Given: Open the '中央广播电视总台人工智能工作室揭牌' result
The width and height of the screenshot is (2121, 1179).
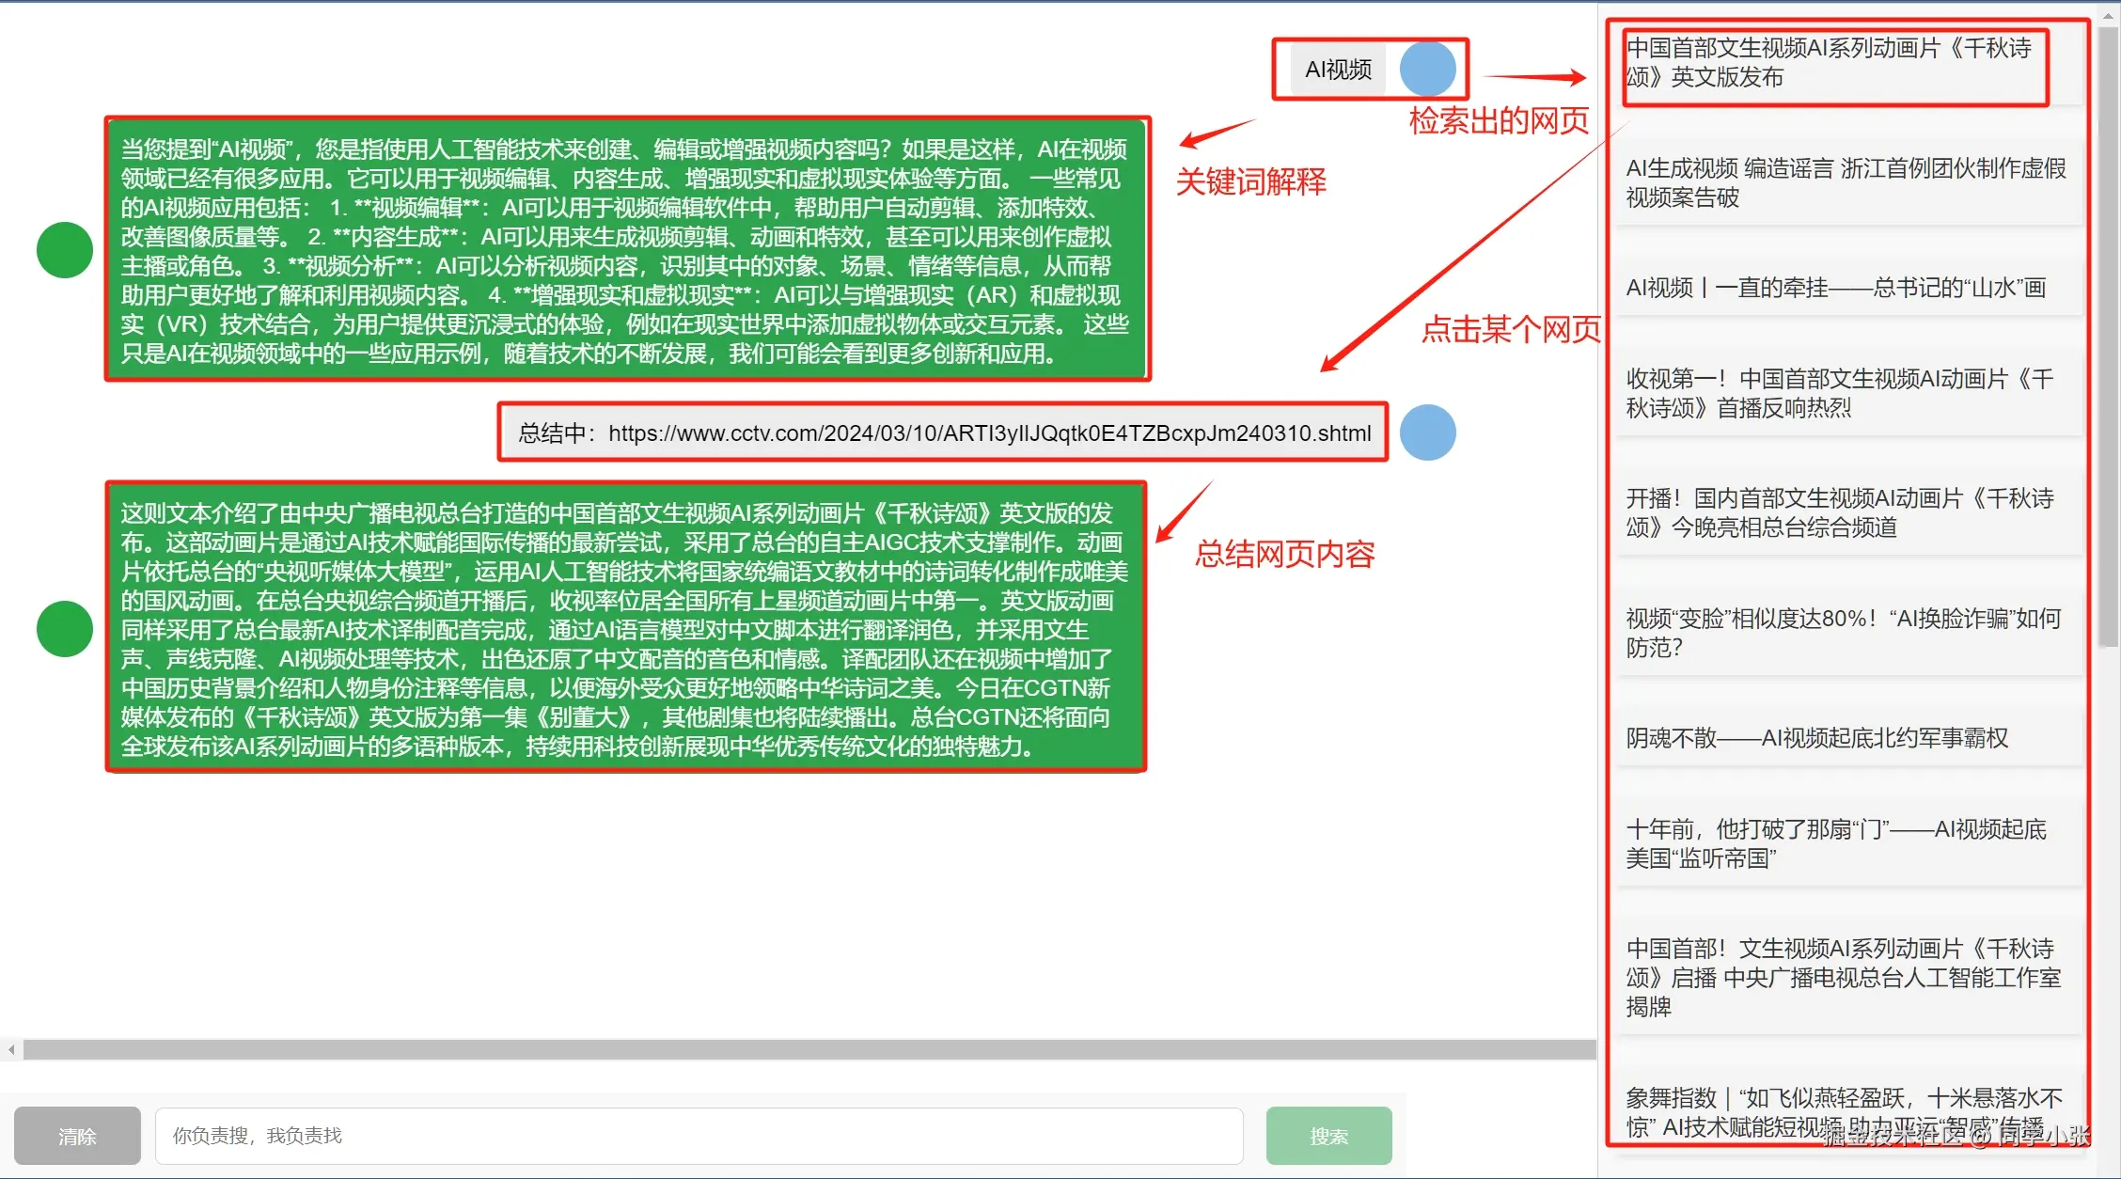Looking at the screenshot, I should 1843,978.
